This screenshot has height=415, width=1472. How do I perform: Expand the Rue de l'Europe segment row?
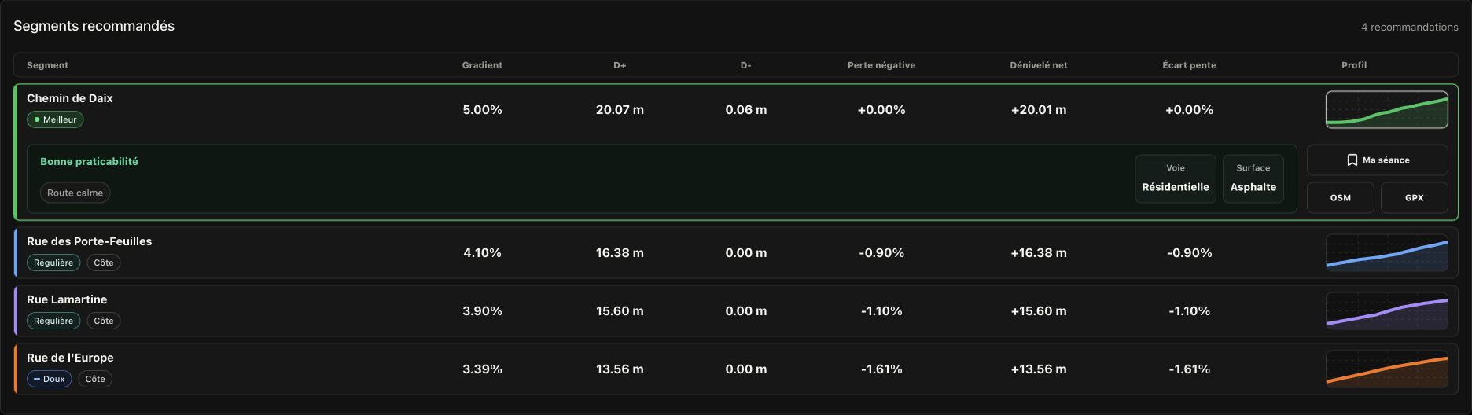736,369
